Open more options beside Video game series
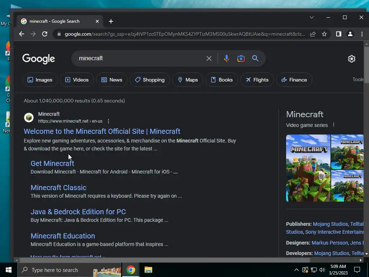The width and height of the screenshot is (369, 277). click(x=333, y=124)
